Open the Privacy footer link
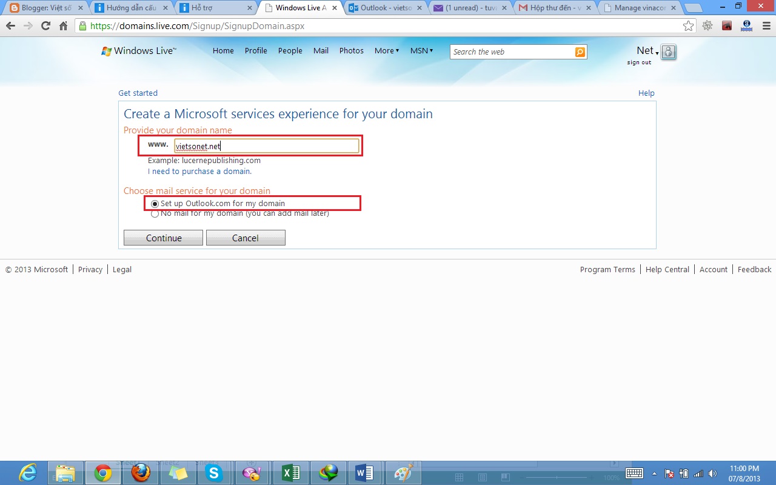The width and height of the screenshot is (776, 485). point(90,270)
